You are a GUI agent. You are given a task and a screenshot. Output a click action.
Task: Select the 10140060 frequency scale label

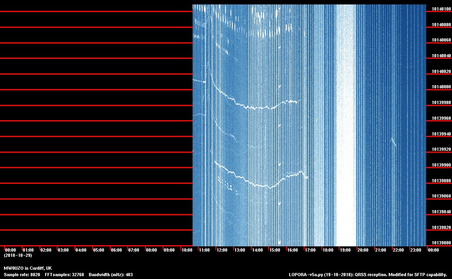tap(442, 40)
